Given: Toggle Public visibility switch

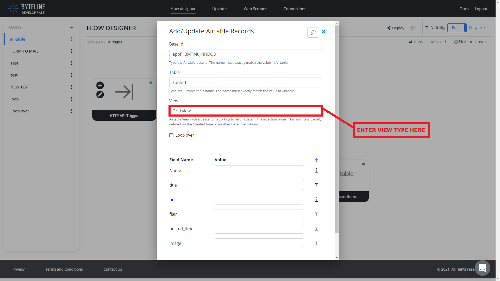Looking at the screenshot, I should click(457, 28).
